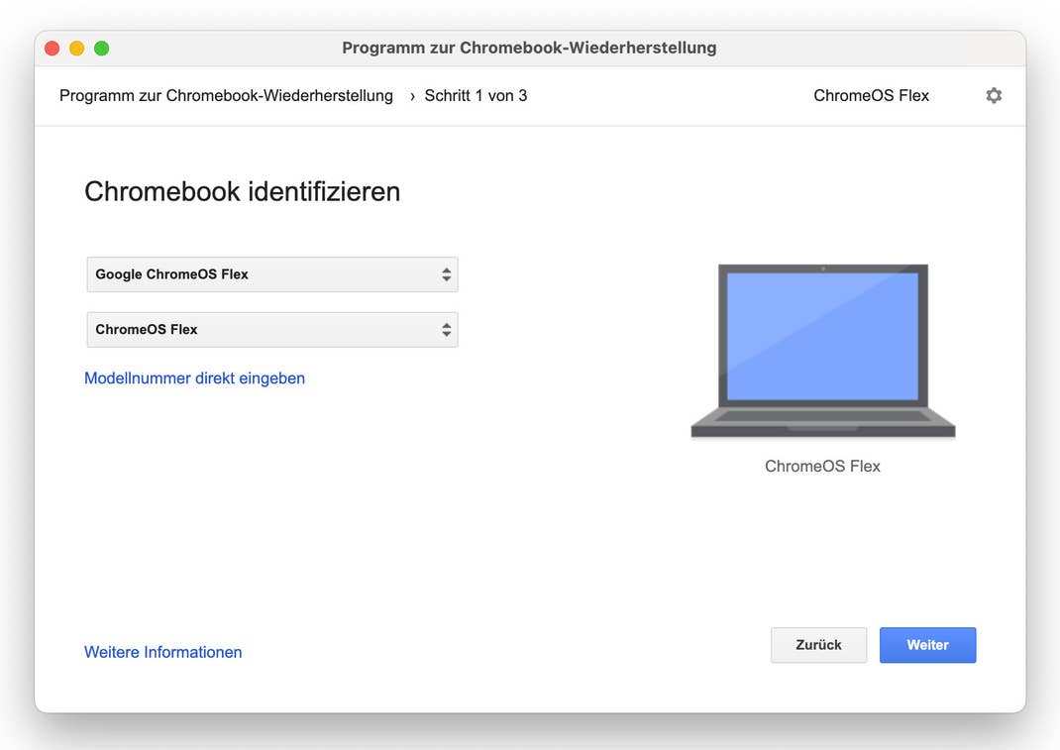This screenshot has height=750, width=1060.
Task: Close the window with red button
Action: tap(53, 48)
